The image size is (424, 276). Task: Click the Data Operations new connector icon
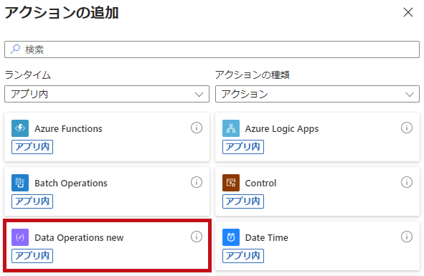tap(20, 237)
